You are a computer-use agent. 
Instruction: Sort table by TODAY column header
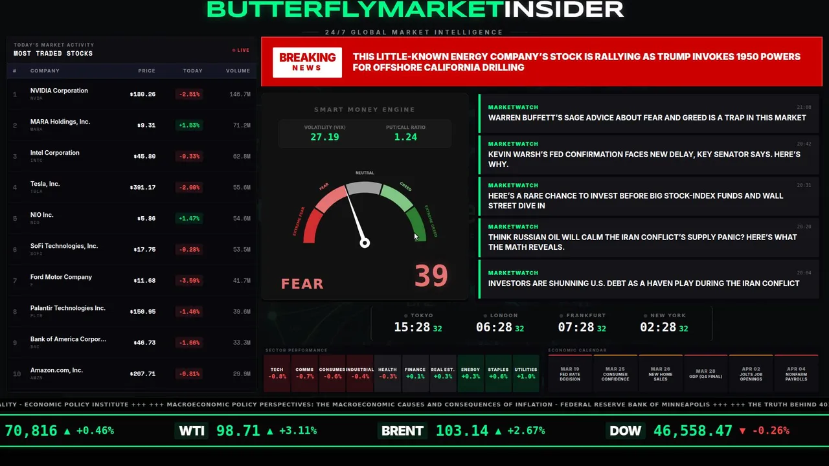192,71
